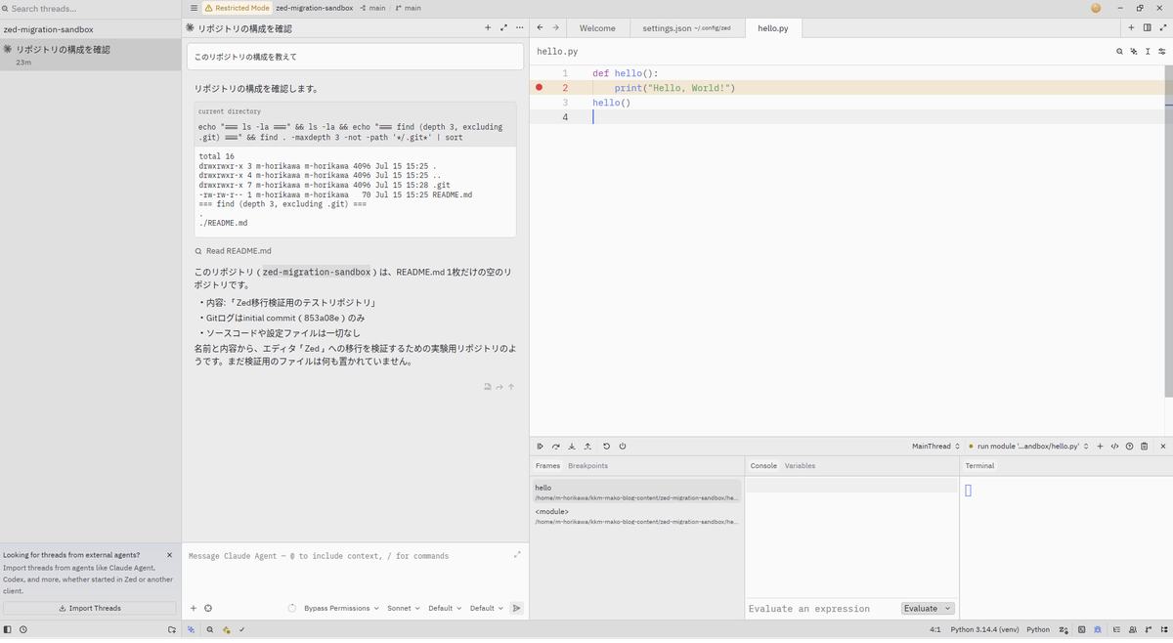Remove breakpoint on line 2

pos(539,88)
